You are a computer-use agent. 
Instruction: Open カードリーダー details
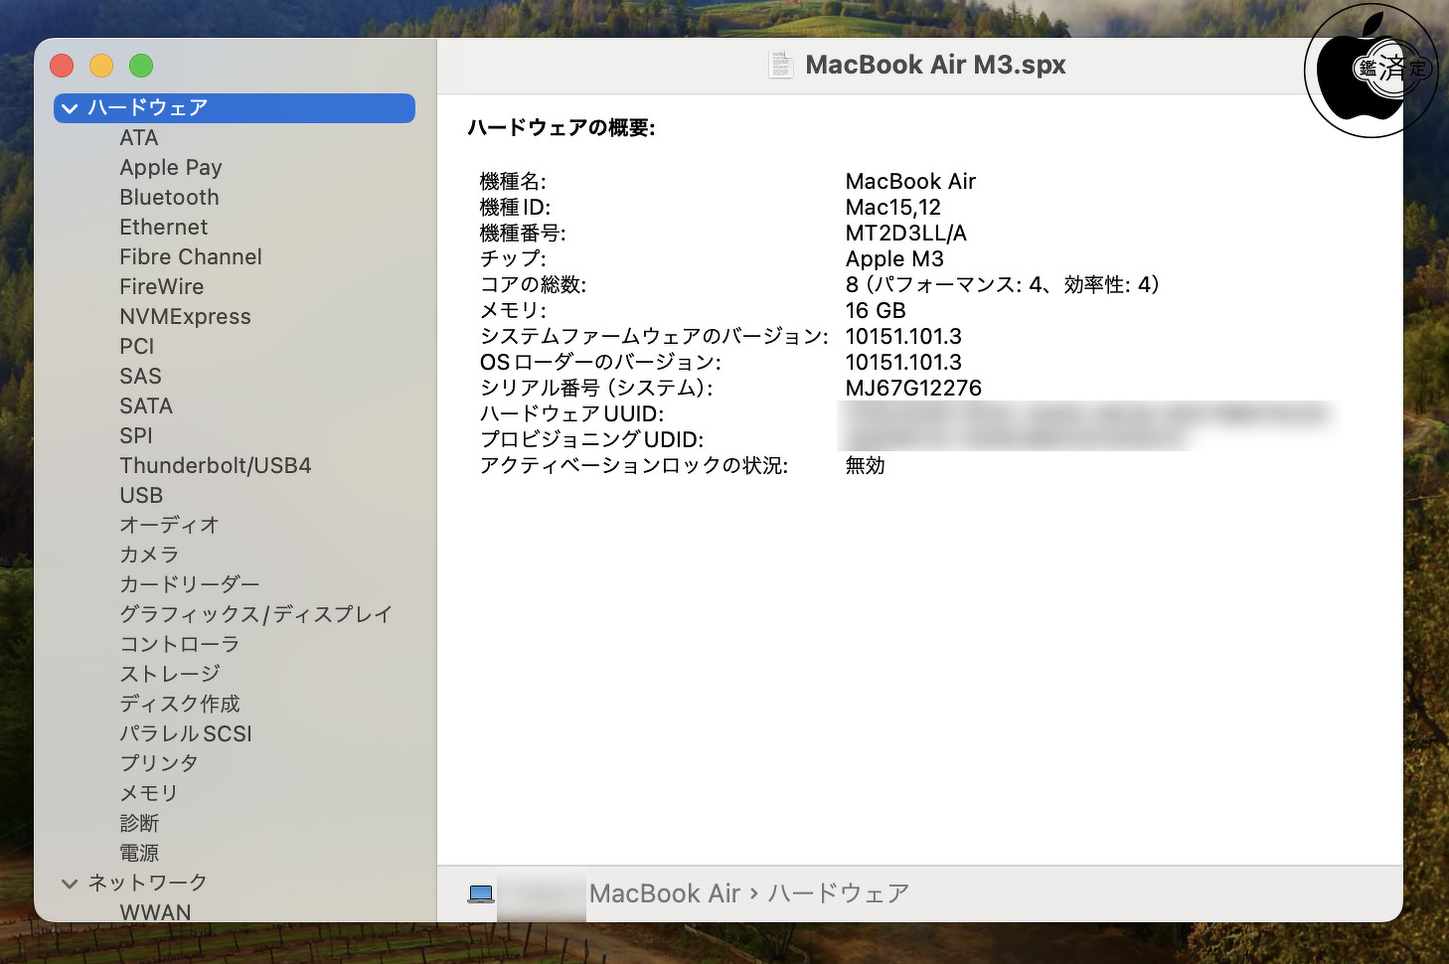coord(190,584)
